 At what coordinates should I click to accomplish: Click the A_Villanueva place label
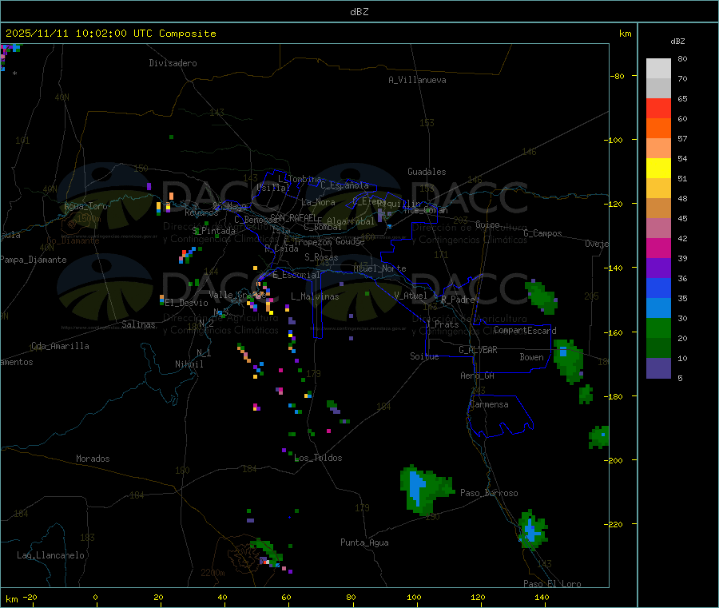click(417, 80)
